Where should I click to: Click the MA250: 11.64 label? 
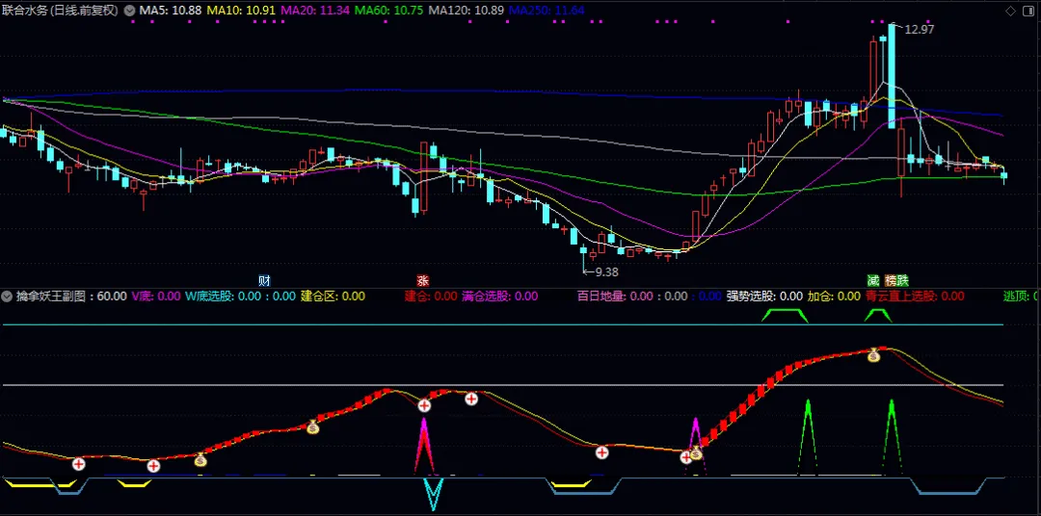tap(547, 11)
